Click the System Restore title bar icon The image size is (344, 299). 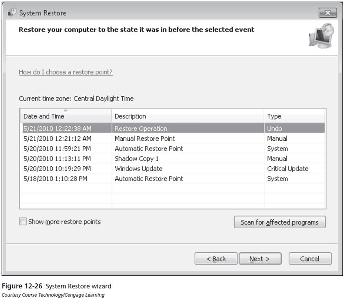[x=12, y=13]
